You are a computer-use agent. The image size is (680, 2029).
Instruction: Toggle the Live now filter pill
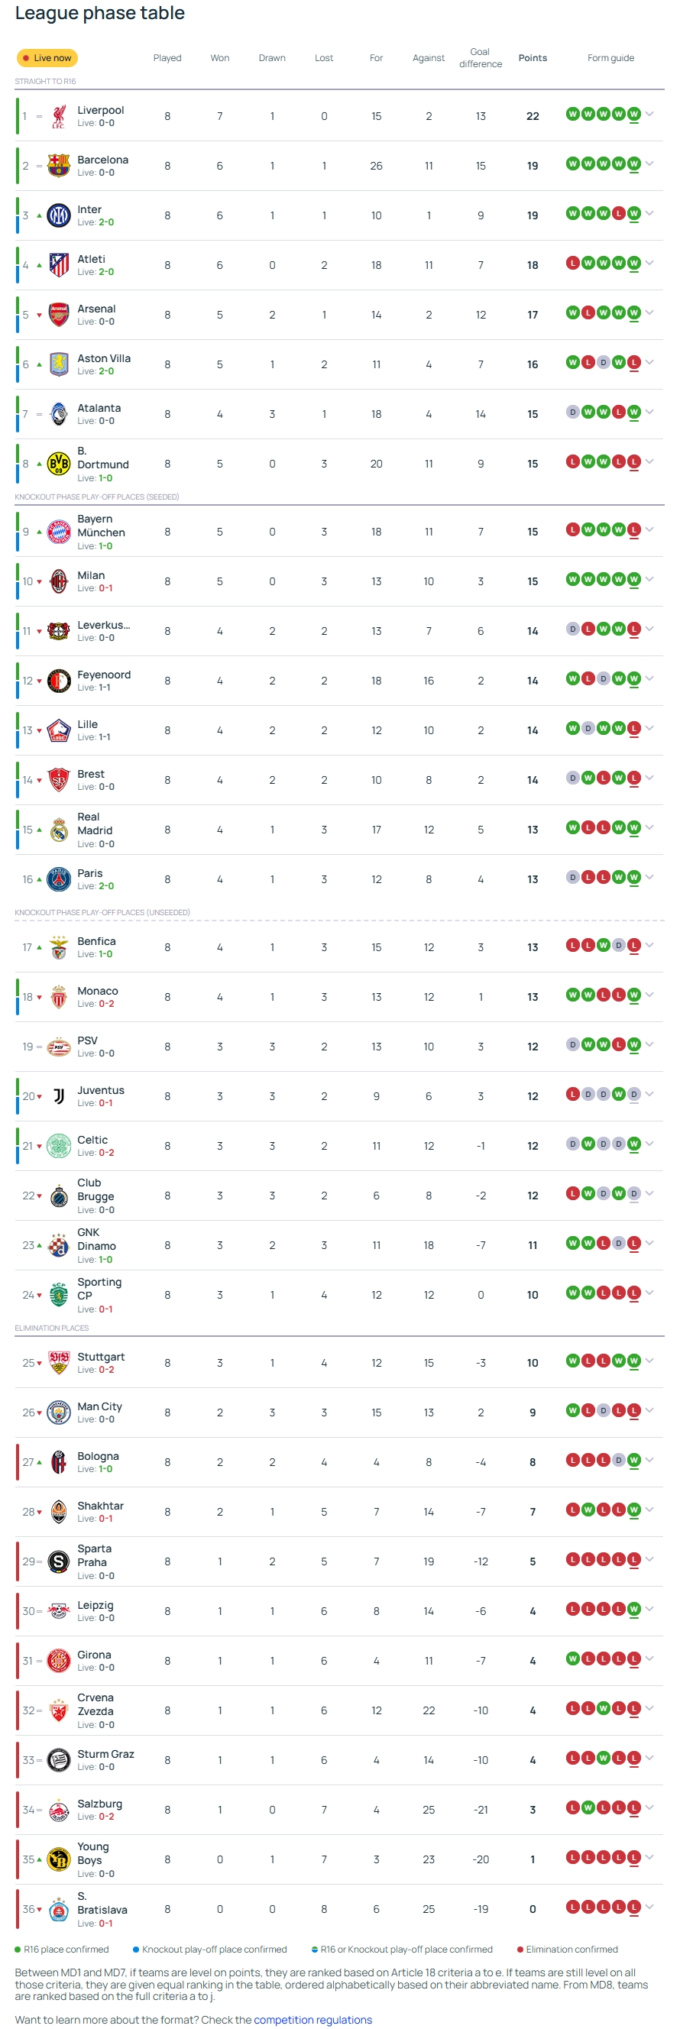tap(47, 58)
